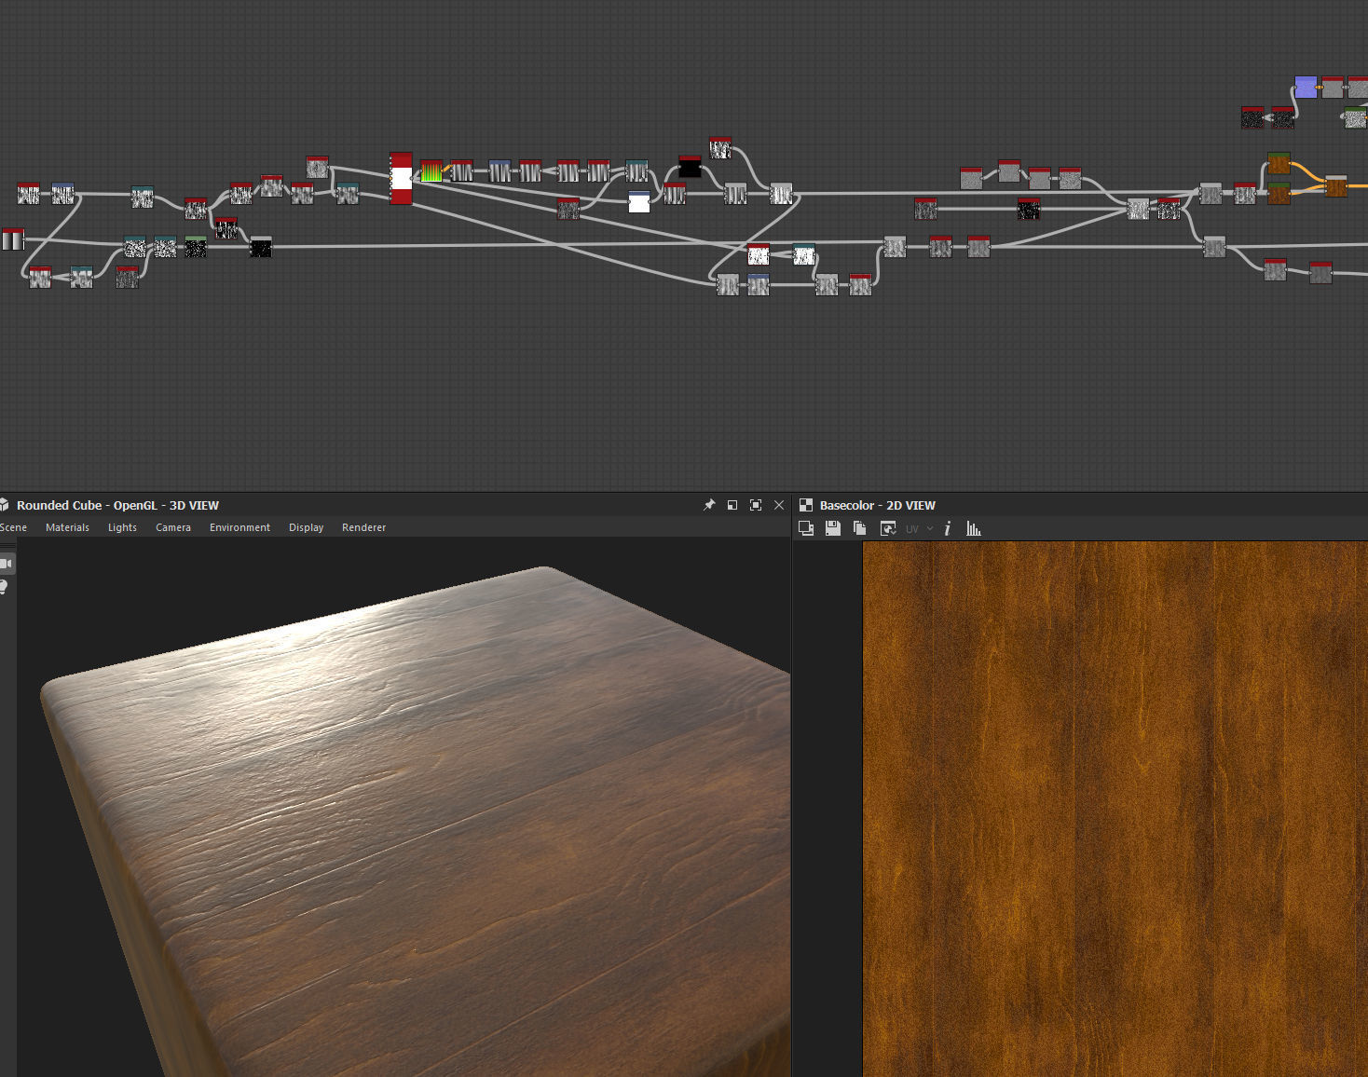Image resolution: width=1368 pixels, height=1077 pixels.
Task: Open the Camera menu
Action: click(x=173, y=527)
